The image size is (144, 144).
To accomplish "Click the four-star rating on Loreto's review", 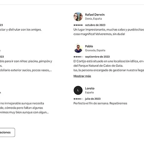I will click(78, 99).
